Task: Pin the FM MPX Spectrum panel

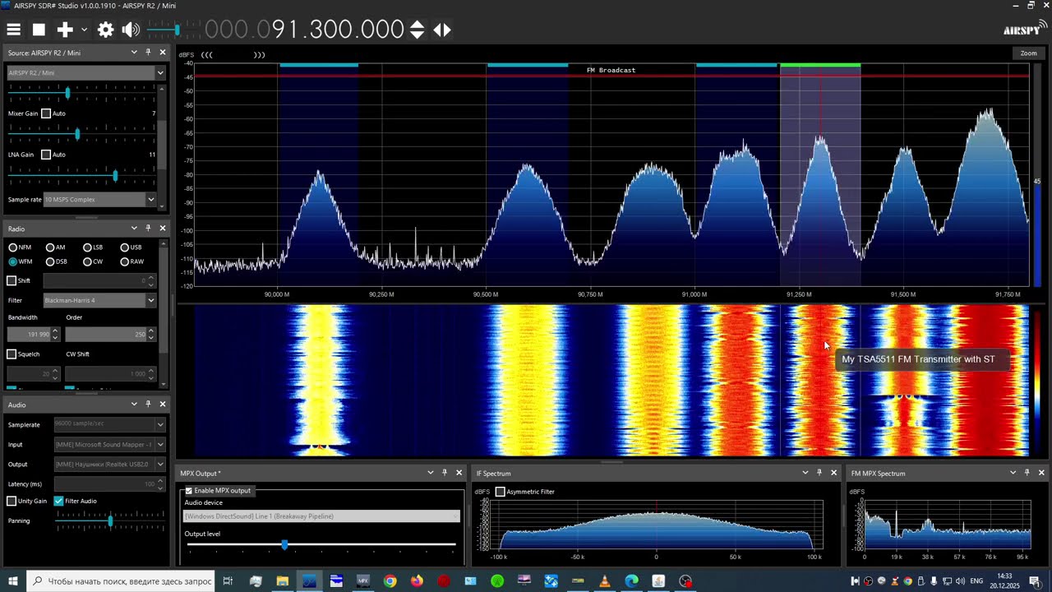Action: point(1027,473)
